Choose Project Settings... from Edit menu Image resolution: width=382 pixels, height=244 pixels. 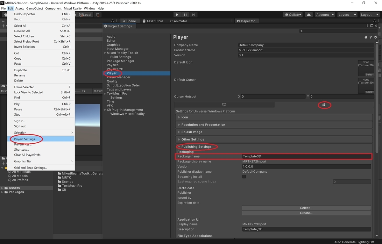41,139
